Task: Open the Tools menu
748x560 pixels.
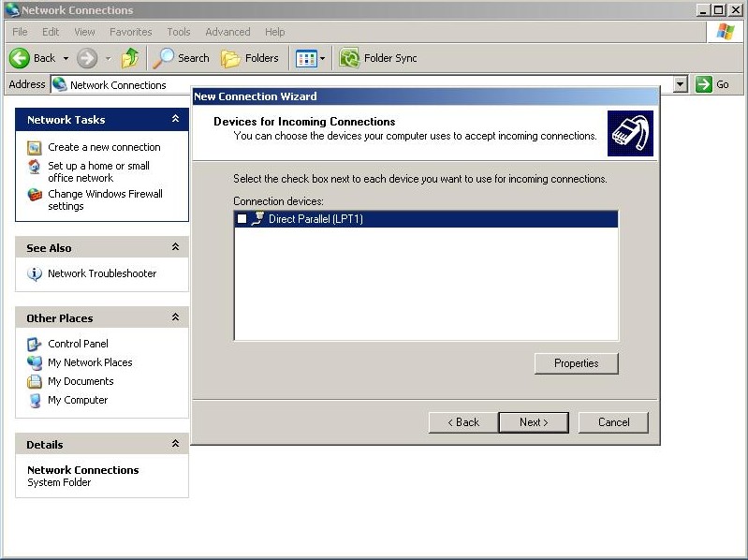Action: (179, 32)
